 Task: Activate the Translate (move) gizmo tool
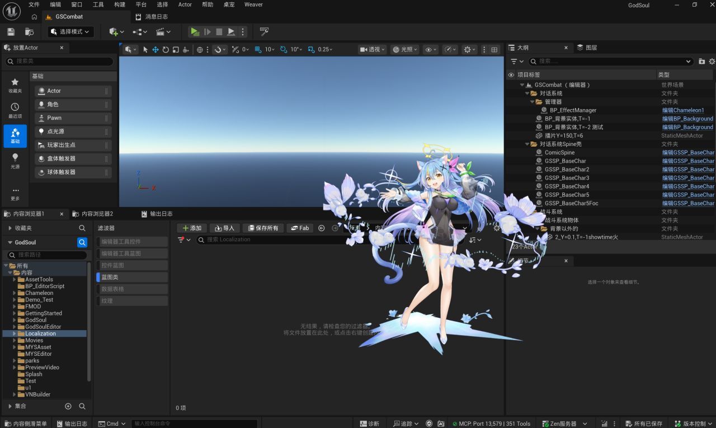pyautogui.click(x=156, y=50)
